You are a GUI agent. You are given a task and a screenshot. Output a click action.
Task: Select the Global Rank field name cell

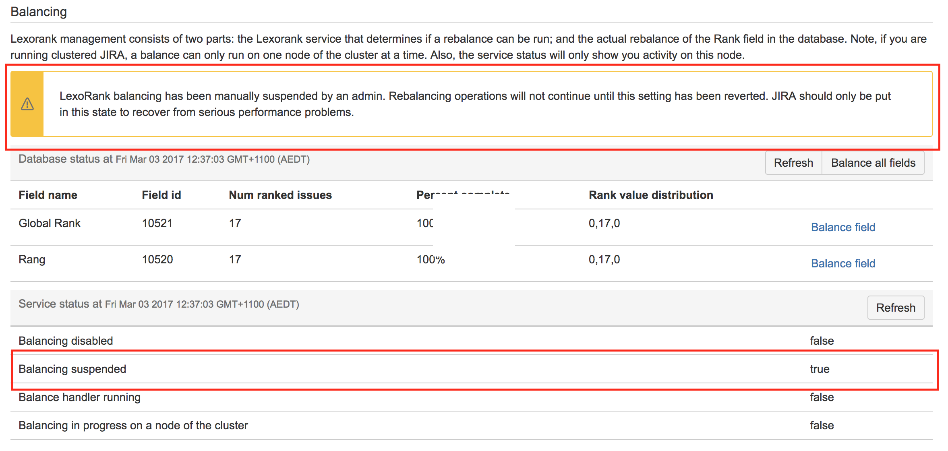[50, 223]
